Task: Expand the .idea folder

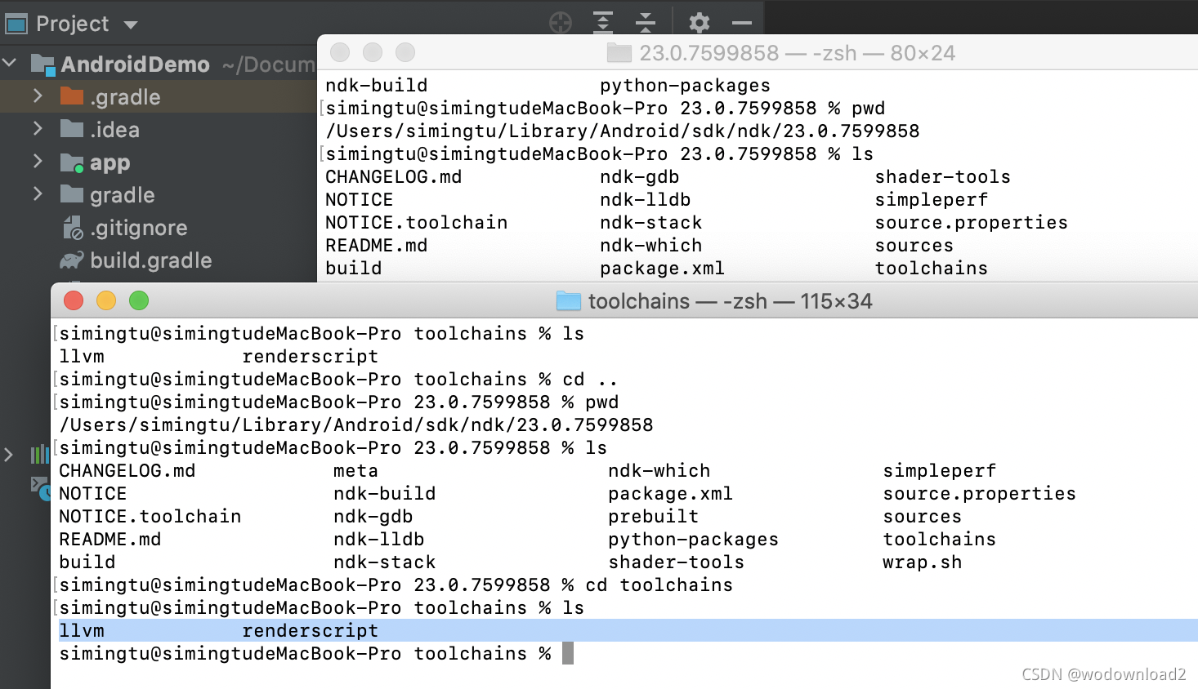Action: [38, 129]
